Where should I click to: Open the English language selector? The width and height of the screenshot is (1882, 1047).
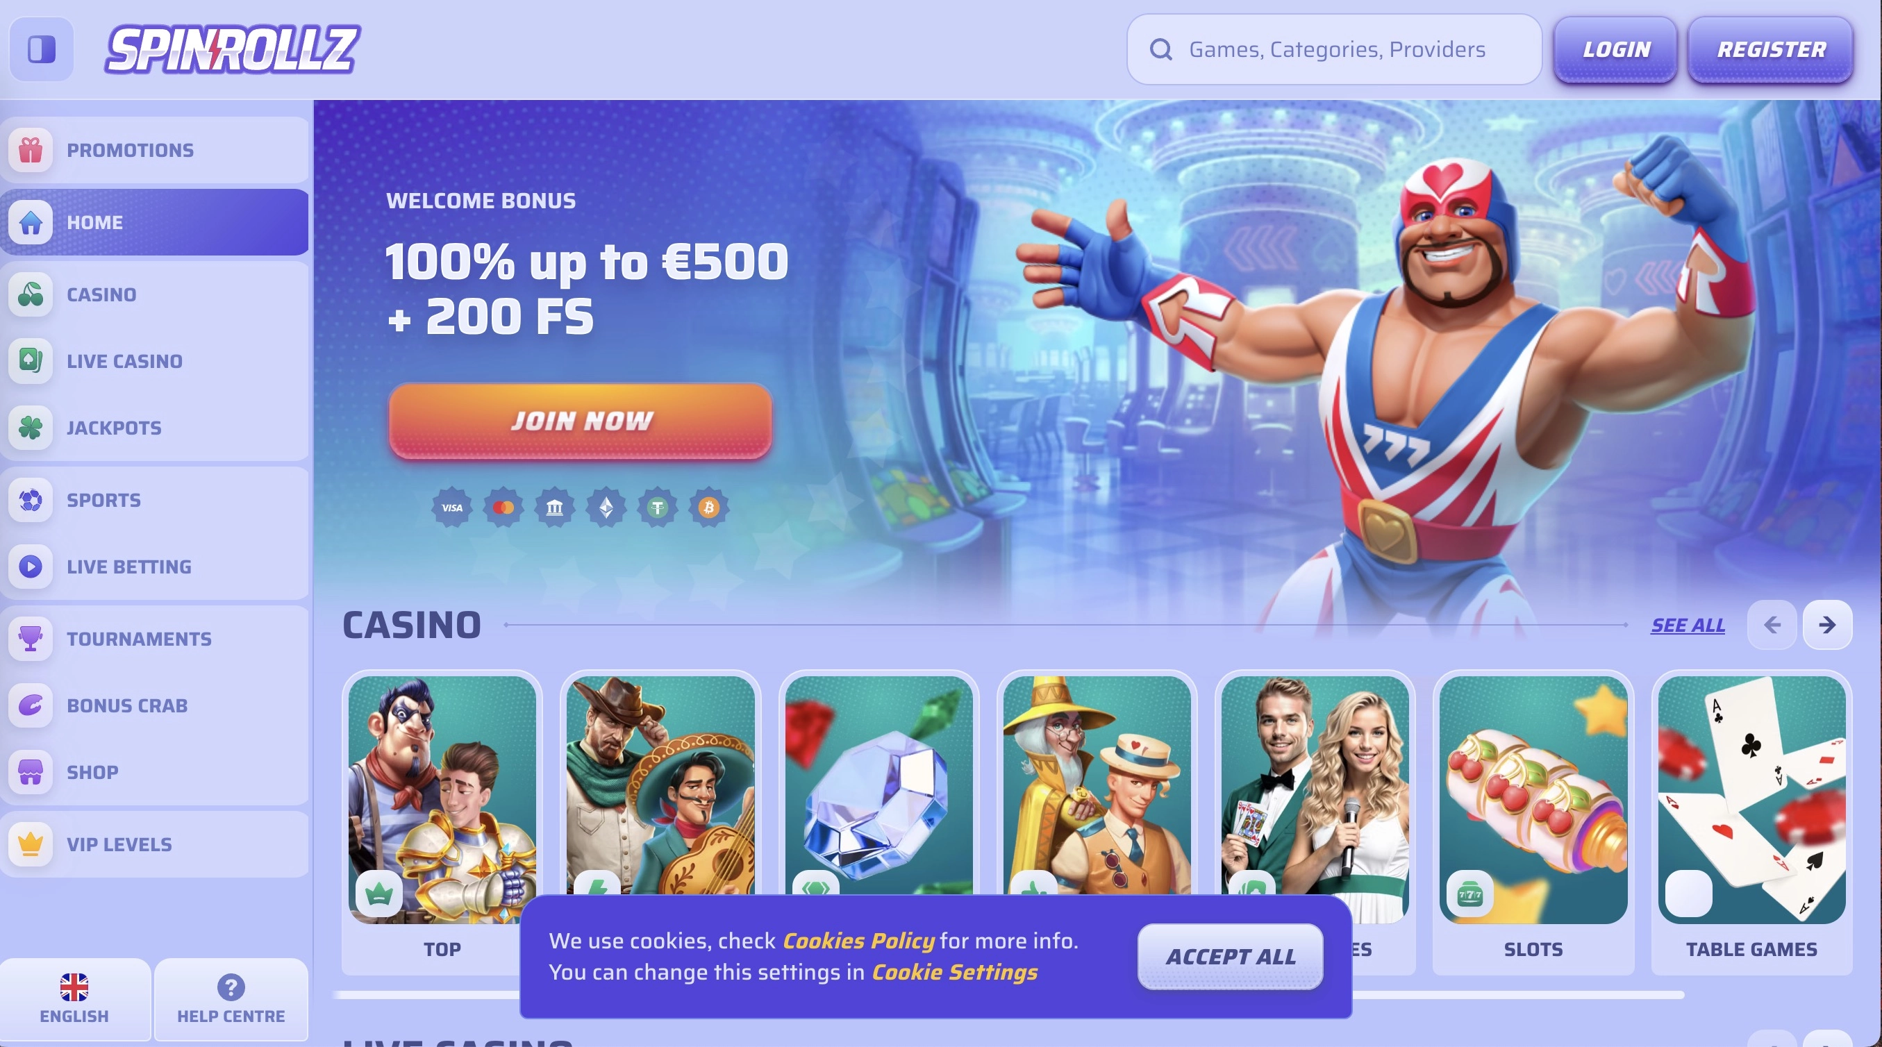coord(74,999)
